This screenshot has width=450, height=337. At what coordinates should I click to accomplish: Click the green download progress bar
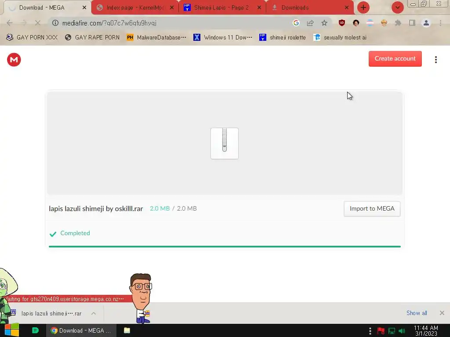point(225,247)
